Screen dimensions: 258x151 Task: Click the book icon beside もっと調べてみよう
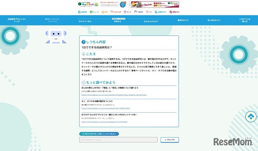pos(83,82)
